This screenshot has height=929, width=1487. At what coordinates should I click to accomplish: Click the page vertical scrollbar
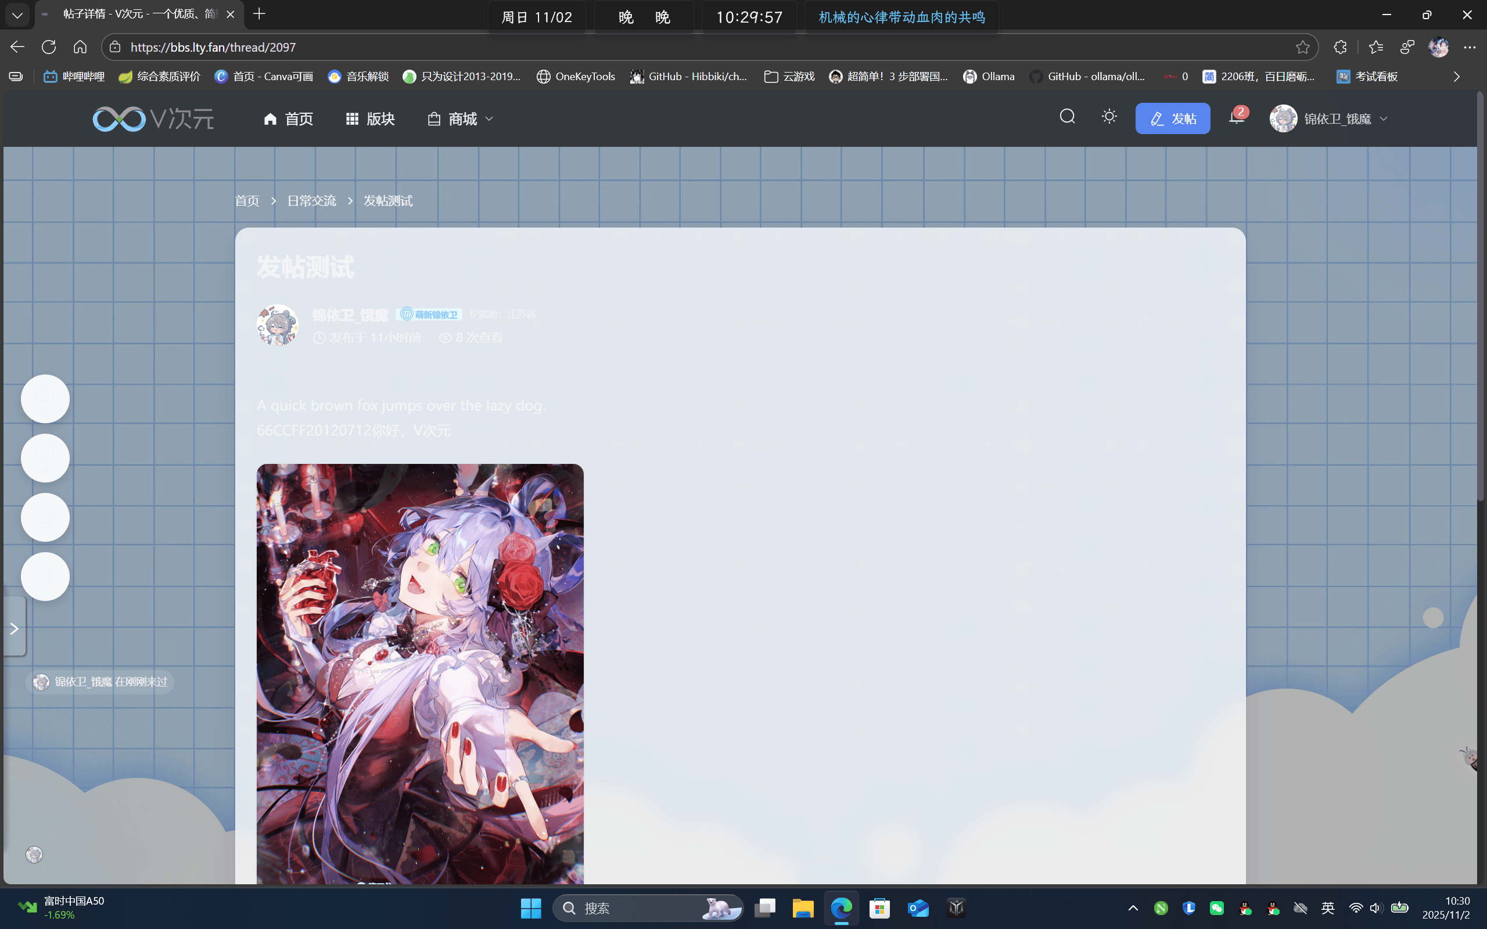[x=1481, y=295]
